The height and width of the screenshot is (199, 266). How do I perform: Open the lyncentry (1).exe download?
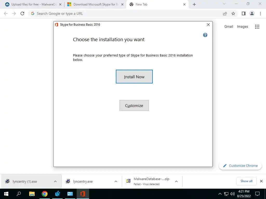click(25, 181)
